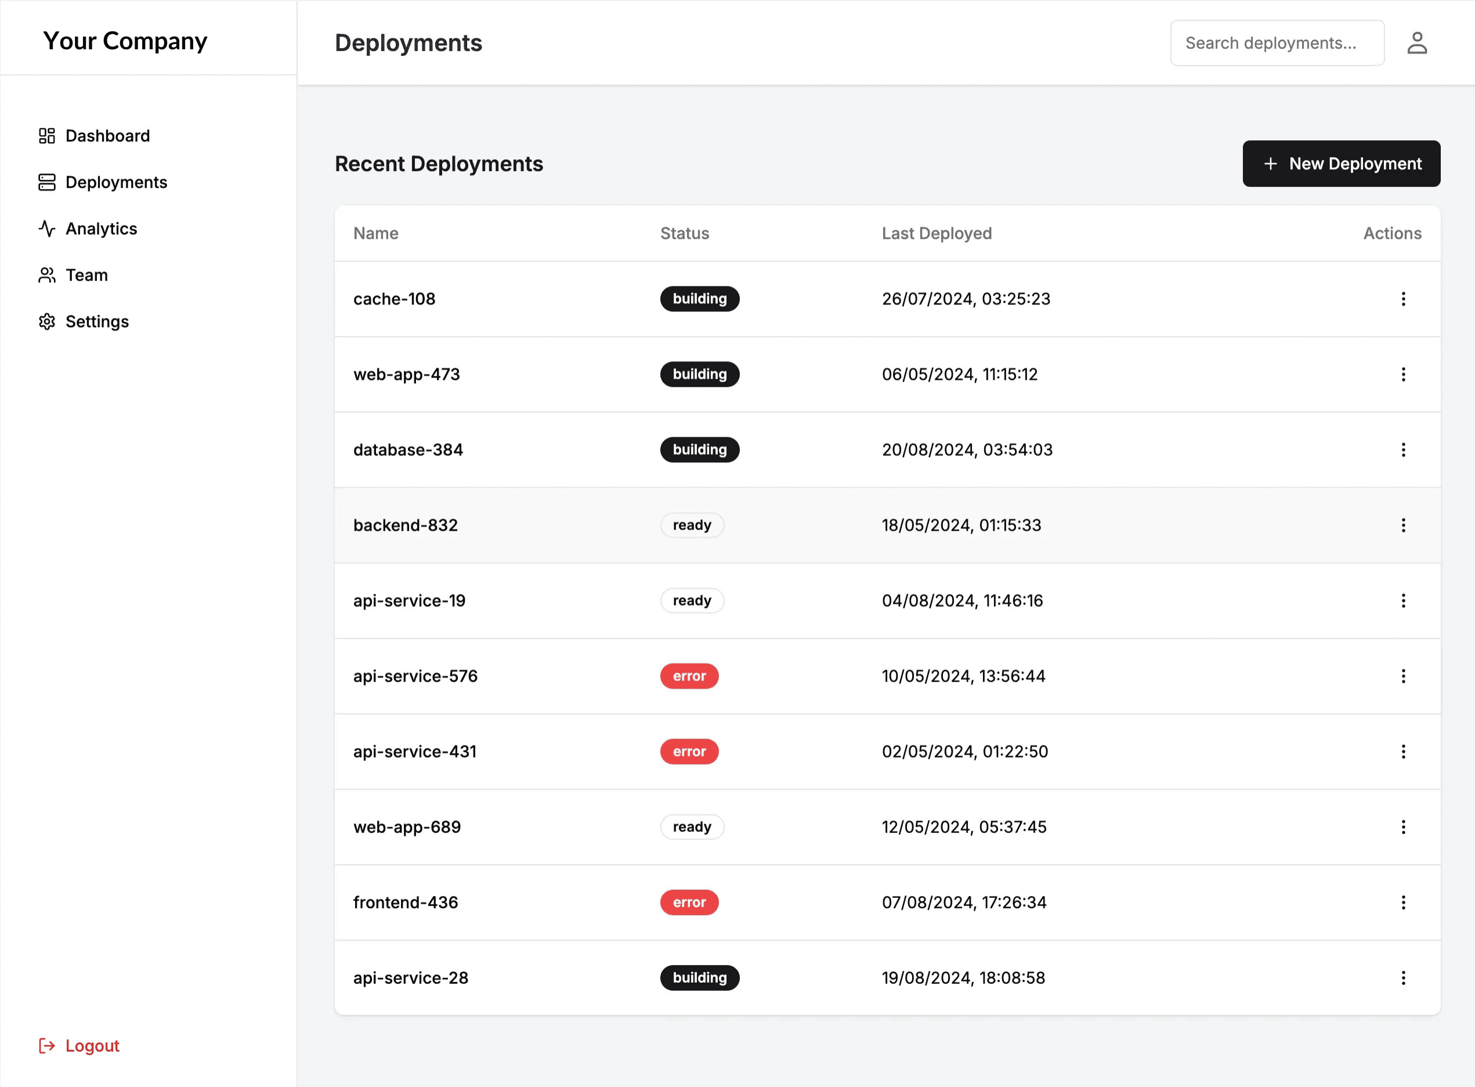Click the Analytics activity icon

coord(47,229)
